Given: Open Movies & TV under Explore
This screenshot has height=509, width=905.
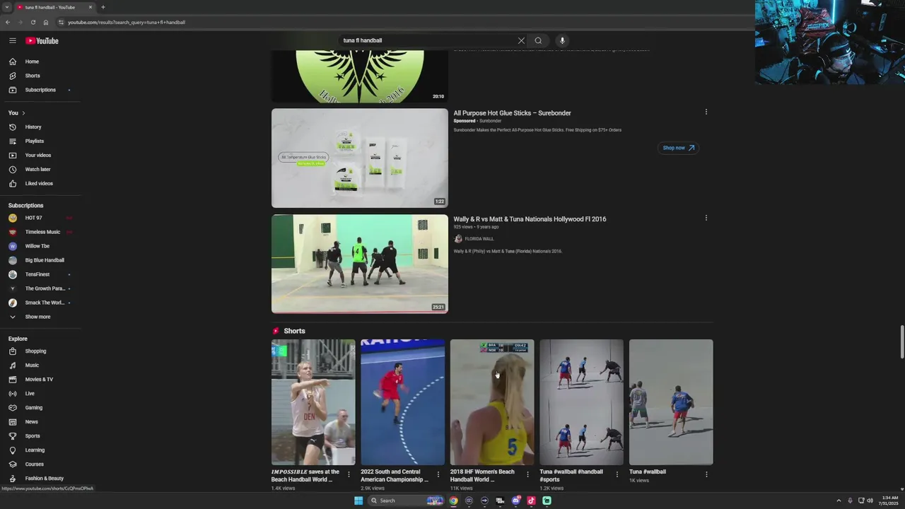Looking at the screenshot, I should [40, 380].
